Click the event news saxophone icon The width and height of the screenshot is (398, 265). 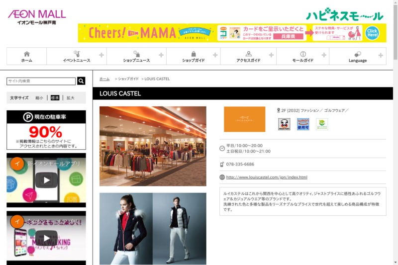tap(77, 54)
